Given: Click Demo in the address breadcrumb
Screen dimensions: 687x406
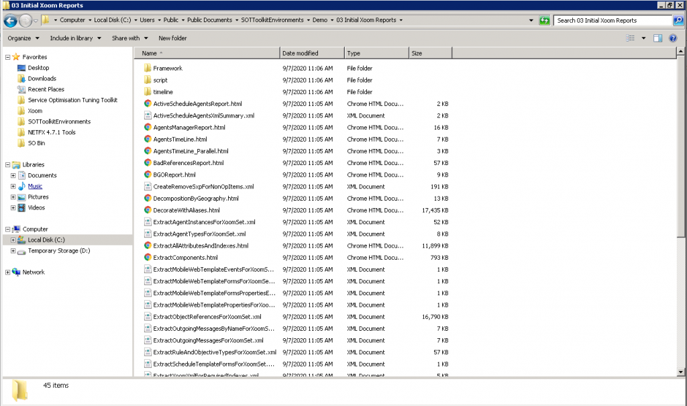Looking at the screenshot, I should [320, 20].
